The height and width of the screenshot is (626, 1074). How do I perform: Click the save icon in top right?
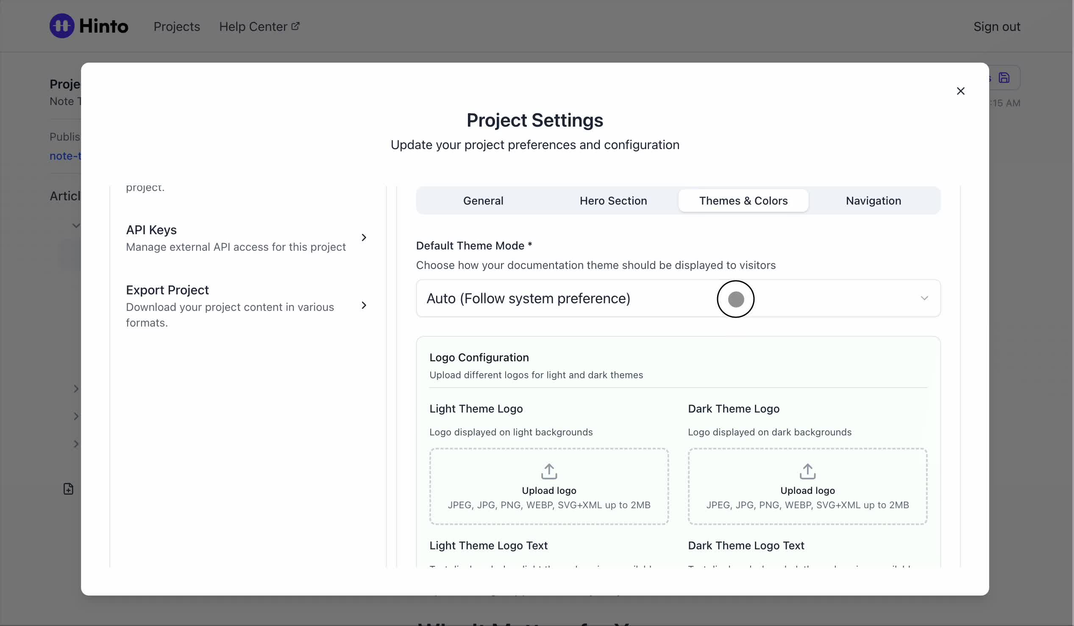tap(1004, 78)
